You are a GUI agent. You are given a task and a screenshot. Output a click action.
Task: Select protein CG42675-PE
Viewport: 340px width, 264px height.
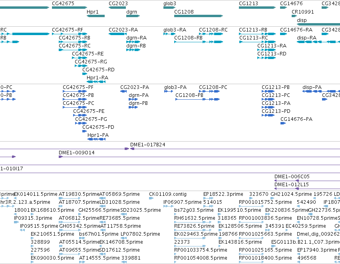click(x=89, y=111)
